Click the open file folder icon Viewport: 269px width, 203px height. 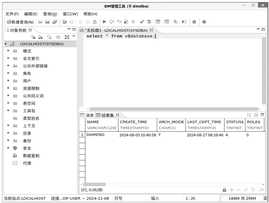click(x=40, y=22)
